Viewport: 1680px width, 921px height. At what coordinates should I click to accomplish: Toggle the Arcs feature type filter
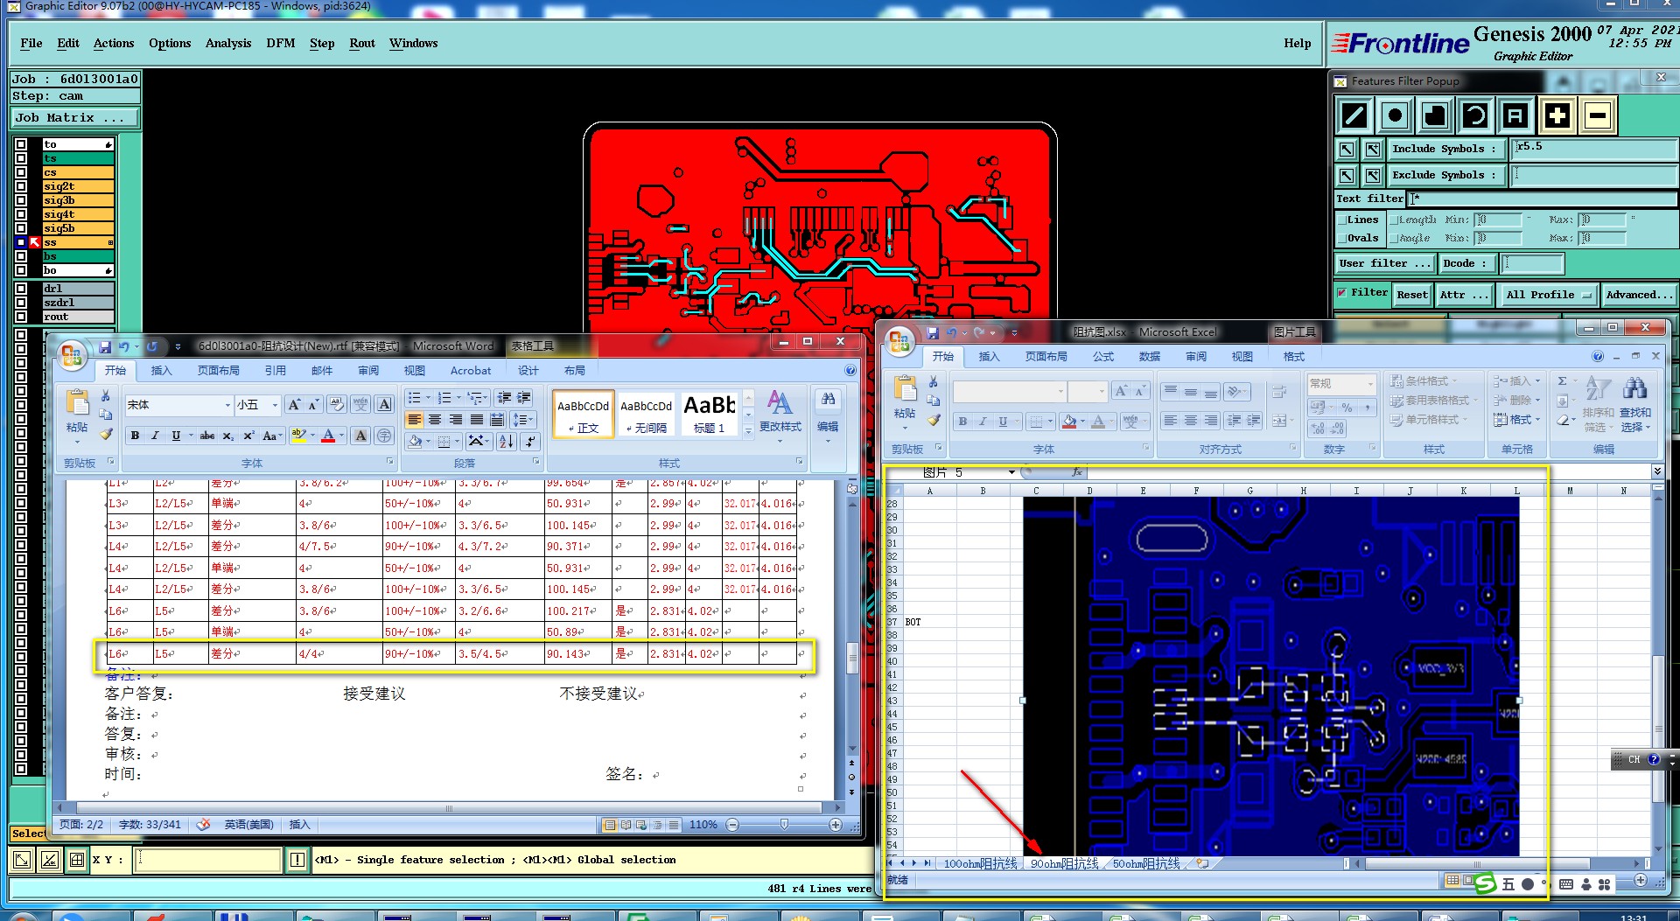1475,115
